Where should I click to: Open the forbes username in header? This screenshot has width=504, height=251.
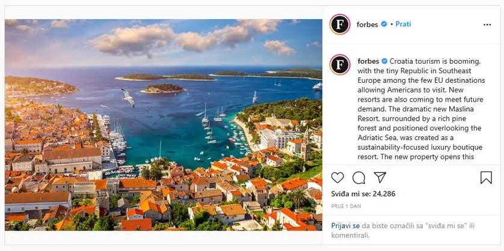click(x=368, y=25)
